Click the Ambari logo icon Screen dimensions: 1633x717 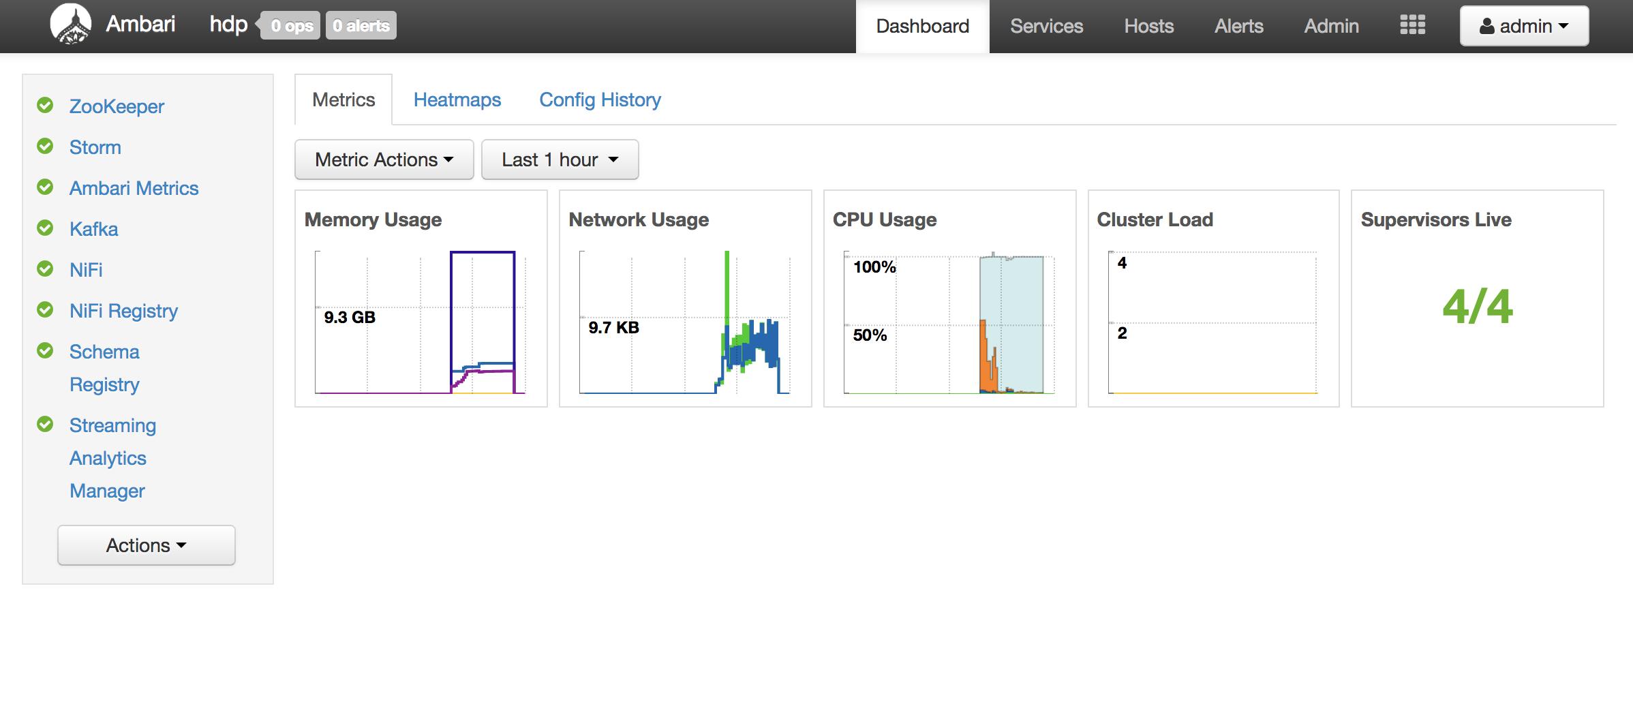71,25
